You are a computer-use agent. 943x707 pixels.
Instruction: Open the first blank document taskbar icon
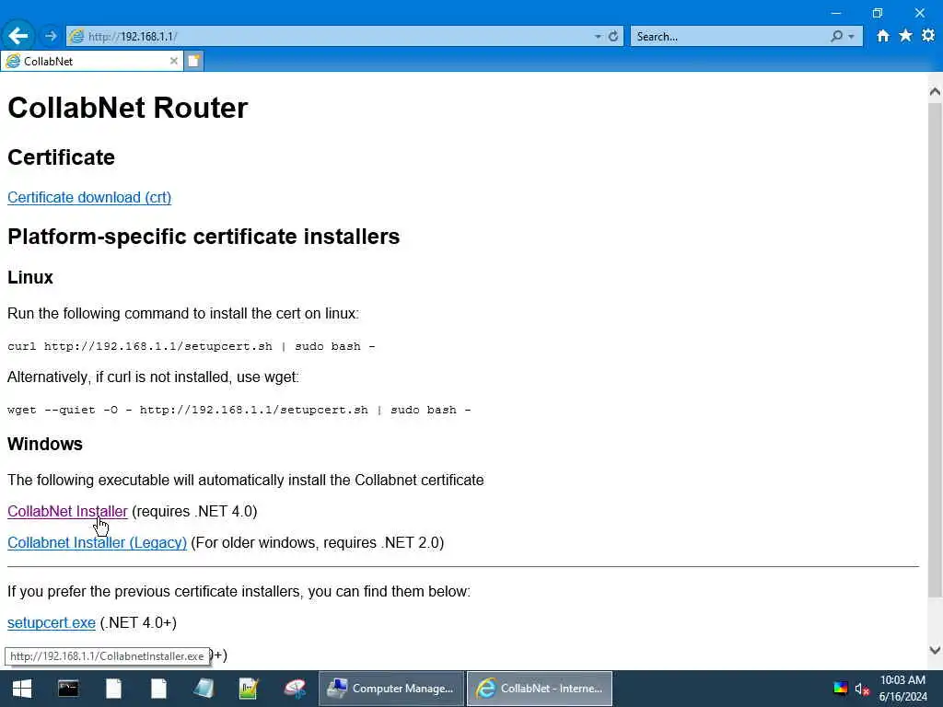[113, 689]
